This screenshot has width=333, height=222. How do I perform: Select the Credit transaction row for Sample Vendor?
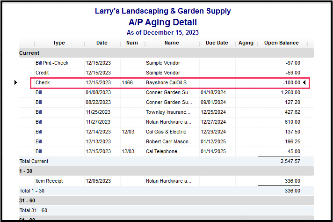point(166,73)
